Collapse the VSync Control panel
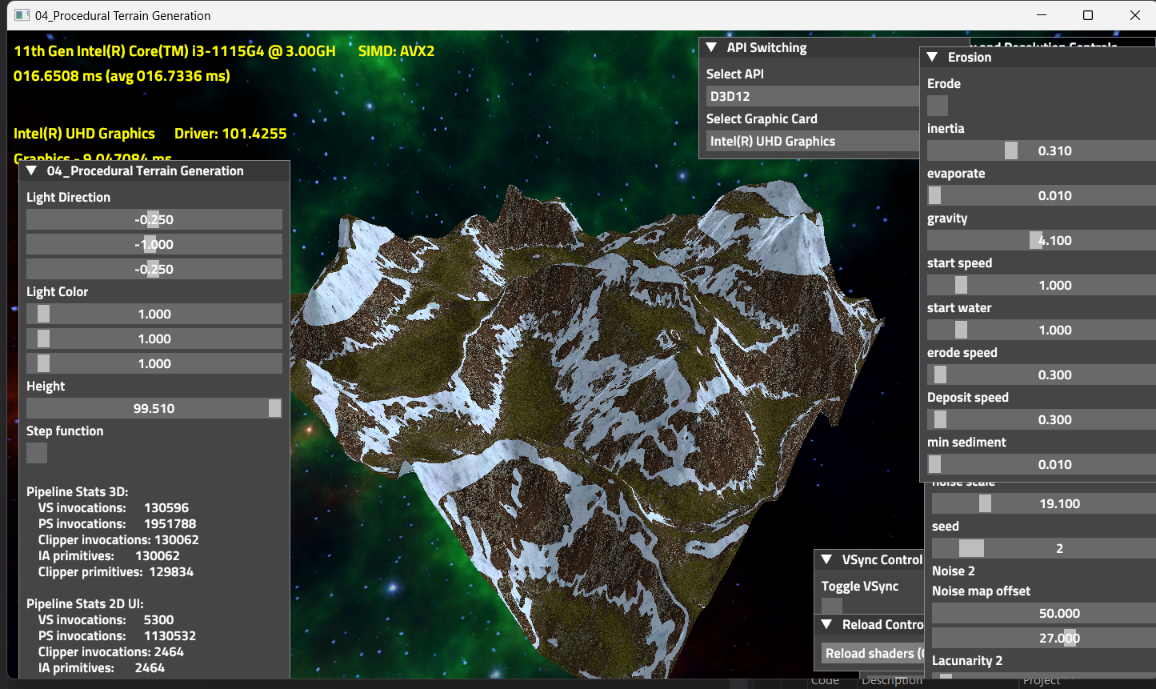 pyautogui.click(x=826, y=560)
